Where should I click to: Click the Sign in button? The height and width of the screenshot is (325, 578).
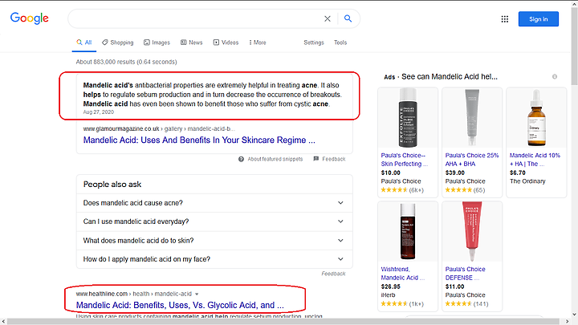pos(538,19)
